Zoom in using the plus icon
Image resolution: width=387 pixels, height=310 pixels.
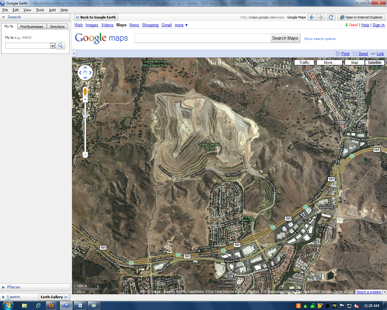click(85, 99)
